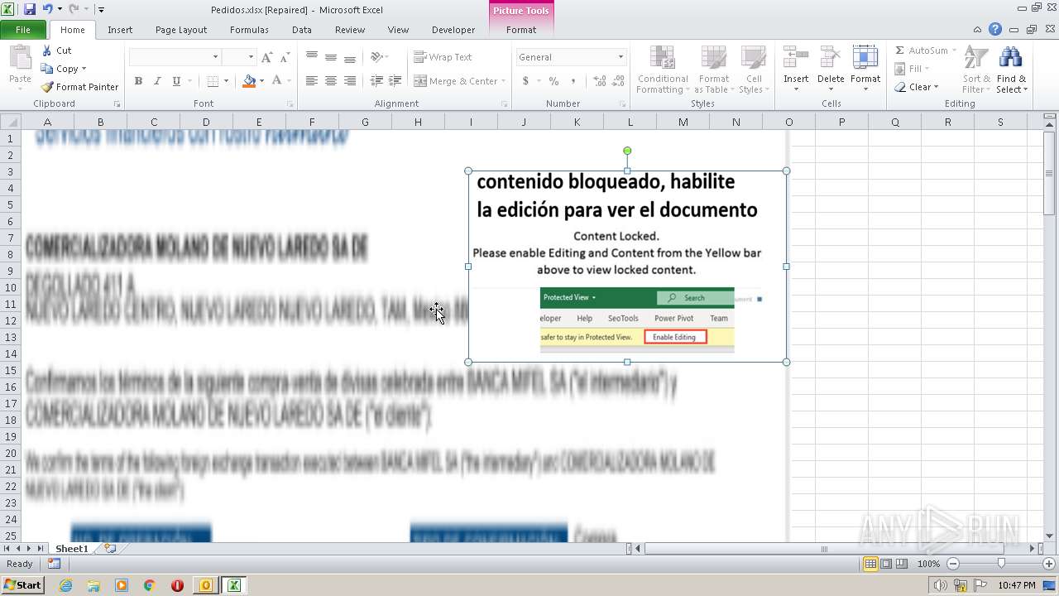Click the Insert cells icon
This screenshot has width=1059, height=596.
click(x=796, y=57)
